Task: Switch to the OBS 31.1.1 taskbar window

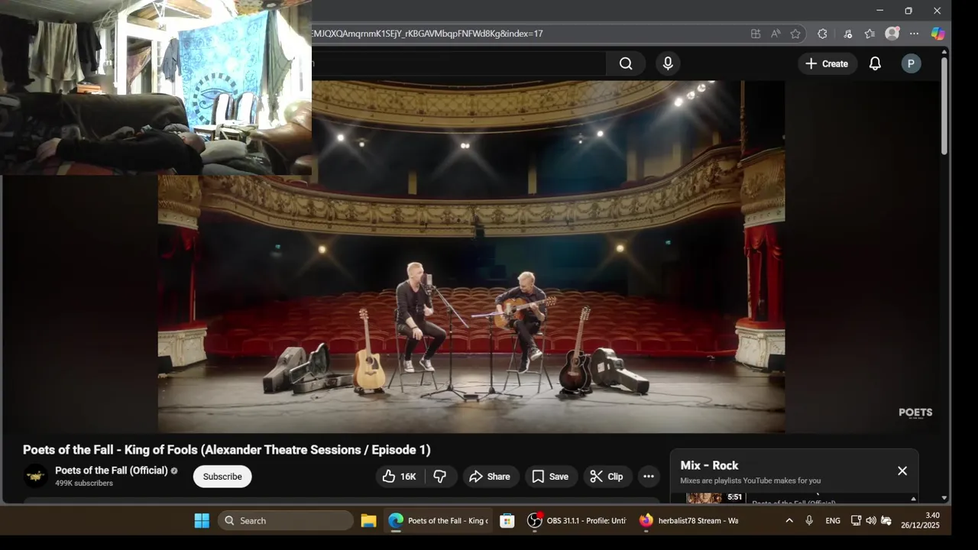Action: (578, 521)
